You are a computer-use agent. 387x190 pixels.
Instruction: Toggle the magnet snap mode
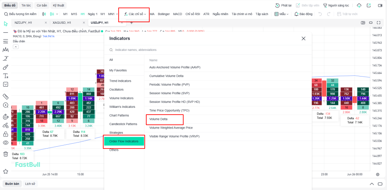pyautogui.click(x=5, y=116)
